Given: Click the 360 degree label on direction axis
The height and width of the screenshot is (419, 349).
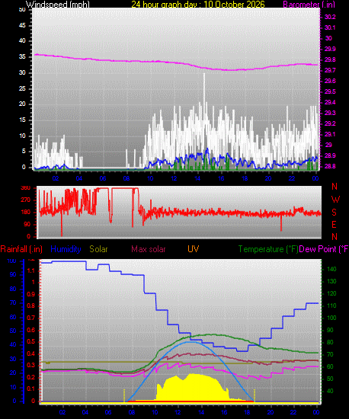Looking at the screenshot, I should [x=26, y=188].
